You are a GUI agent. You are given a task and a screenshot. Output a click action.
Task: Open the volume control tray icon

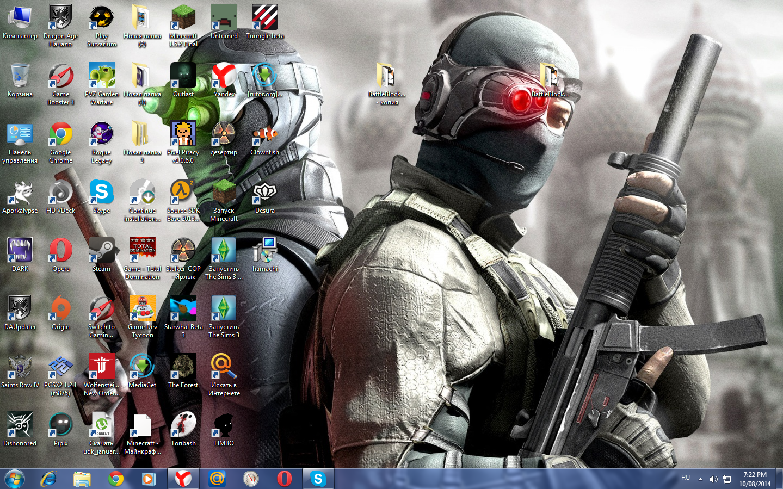[x=713, y=479]
